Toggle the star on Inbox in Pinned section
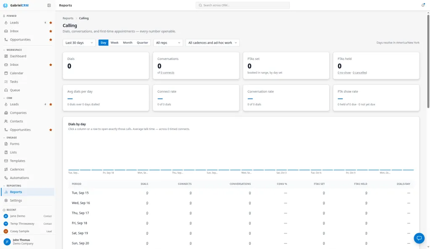The image size is (430, 249). [51, 31]
